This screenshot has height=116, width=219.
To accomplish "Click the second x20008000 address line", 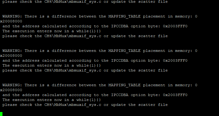I will coord(11,56).
